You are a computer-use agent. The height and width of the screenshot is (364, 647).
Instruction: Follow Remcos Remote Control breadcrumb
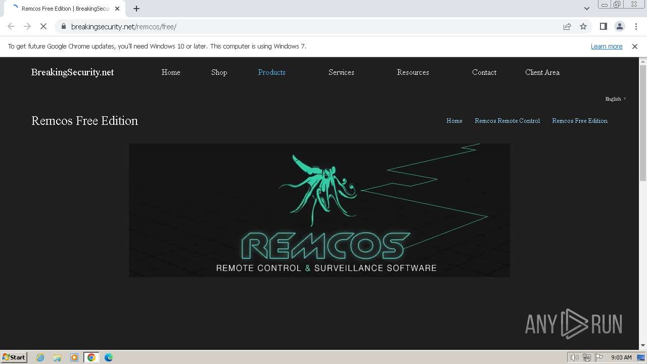tap(507, 121)
